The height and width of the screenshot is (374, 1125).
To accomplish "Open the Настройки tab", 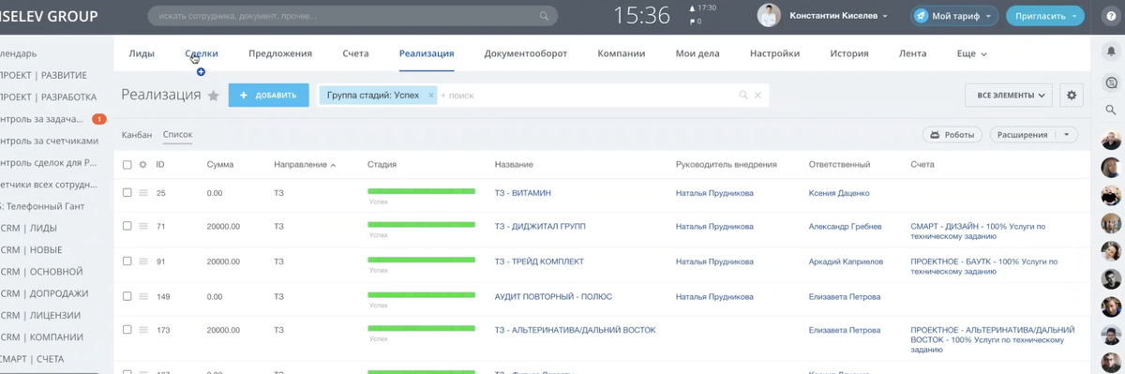I will 774,53.
